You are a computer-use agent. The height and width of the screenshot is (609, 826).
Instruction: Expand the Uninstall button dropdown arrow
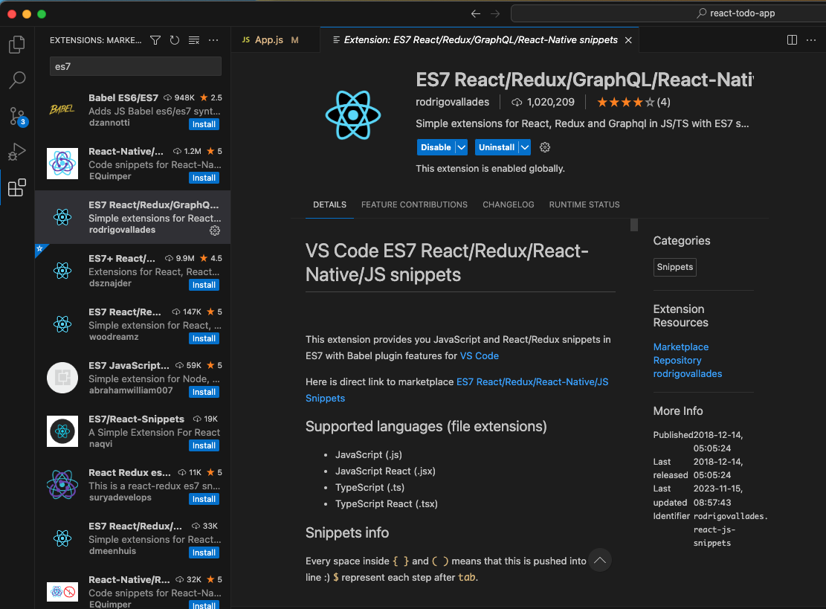525,147
